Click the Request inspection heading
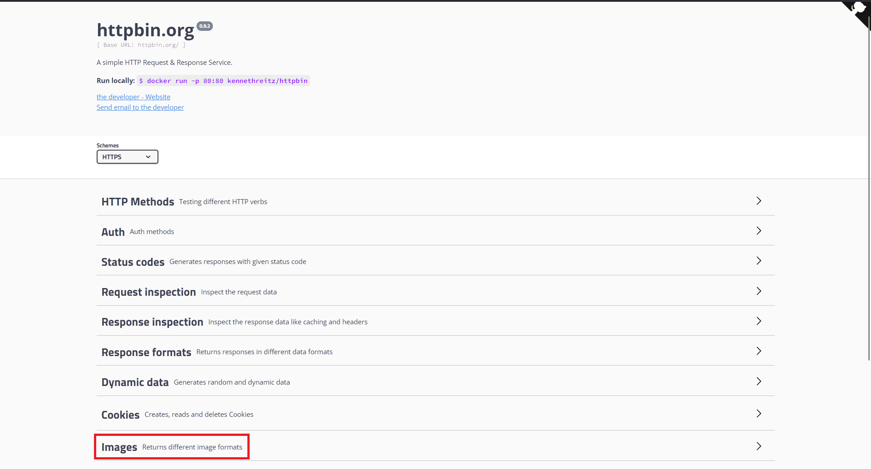Image resolution: width=871 pixels, height=469 pixels. pyautogui.click(x=148, y=292)
